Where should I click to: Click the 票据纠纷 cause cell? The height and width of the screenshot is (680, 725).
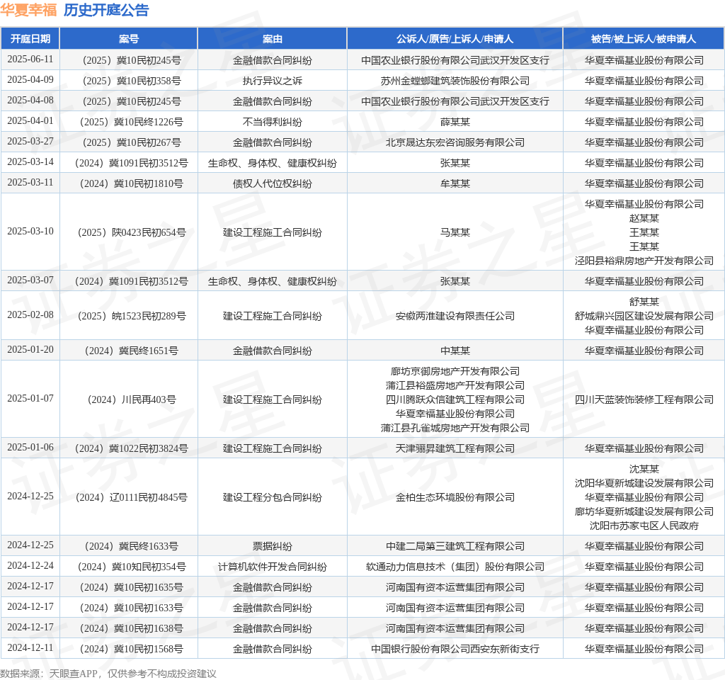point(273,546)
